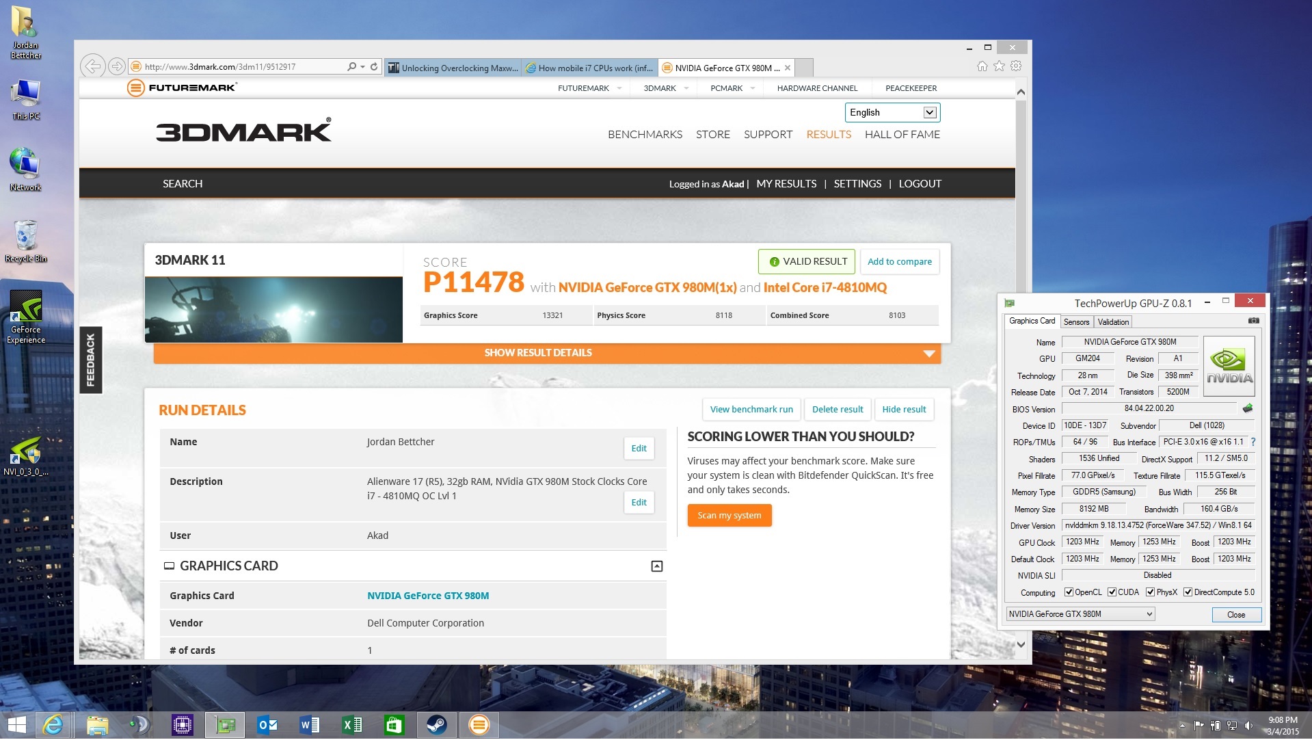Click the 3DMark 11 benchmark thumbnail
Screen dimensions: 1312x740
273,309
